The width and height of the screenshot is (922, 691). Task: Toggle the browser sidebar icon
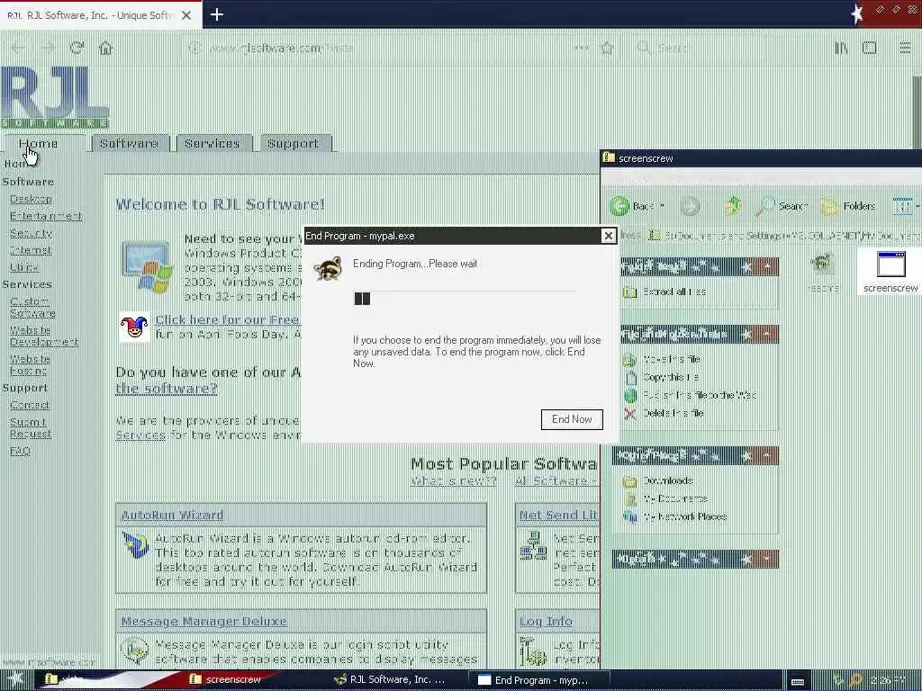870,48
